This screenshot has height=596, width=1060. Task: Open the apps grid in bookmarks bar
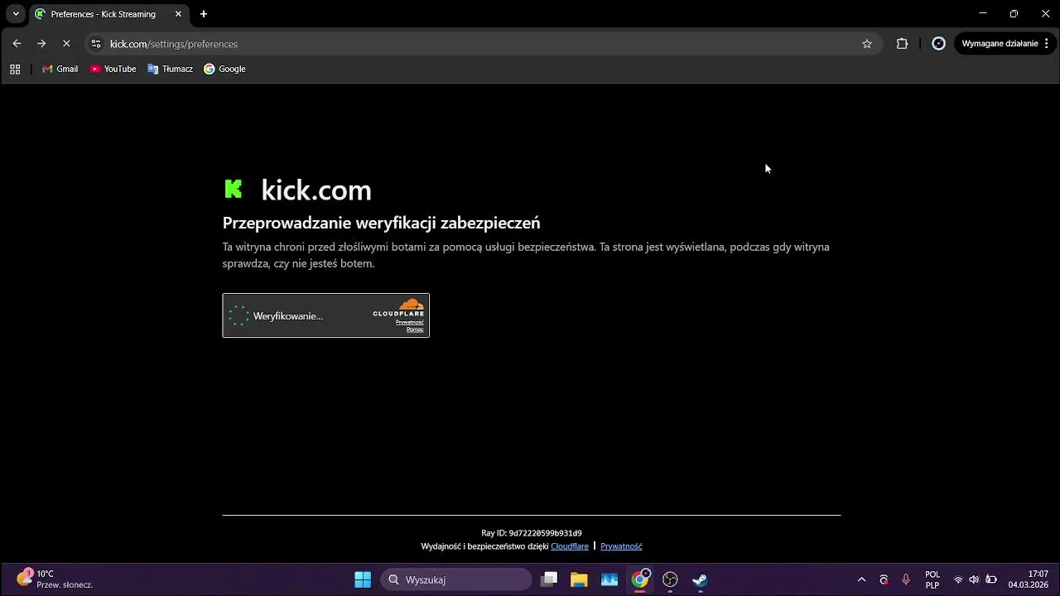tap(15, 69)
